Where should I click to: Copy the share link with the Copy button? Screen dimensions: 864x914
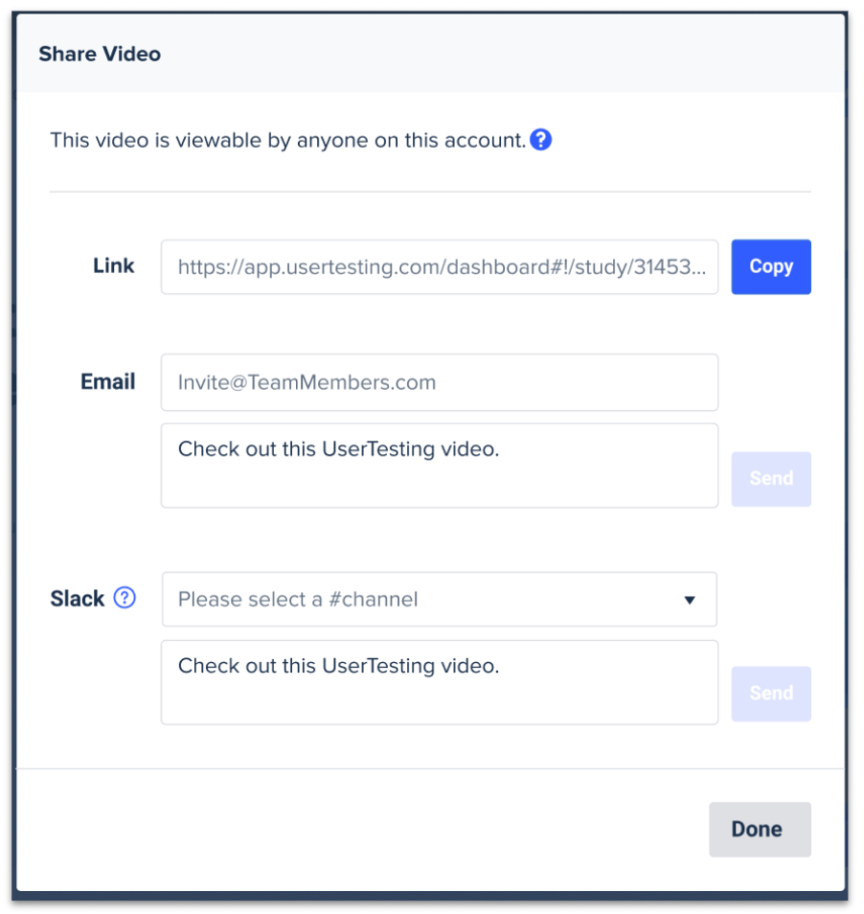pyautogui.click(x=771, y=266)
